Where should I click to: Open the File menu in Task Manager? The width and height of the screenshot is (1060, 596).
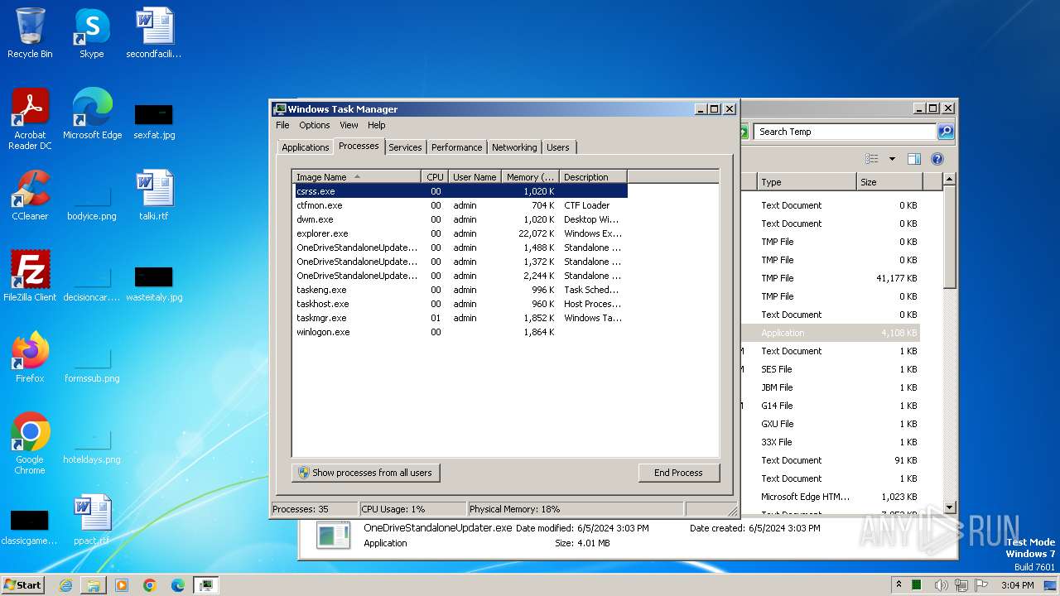282,125
